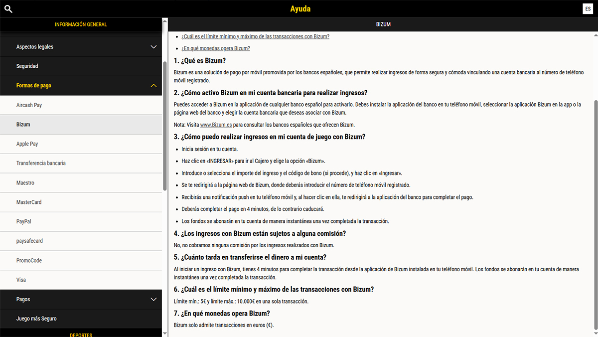Expand the Pagos section chevron
This screenshot has height=337, width=598.
pyautogui.click(x=153, y=299)
